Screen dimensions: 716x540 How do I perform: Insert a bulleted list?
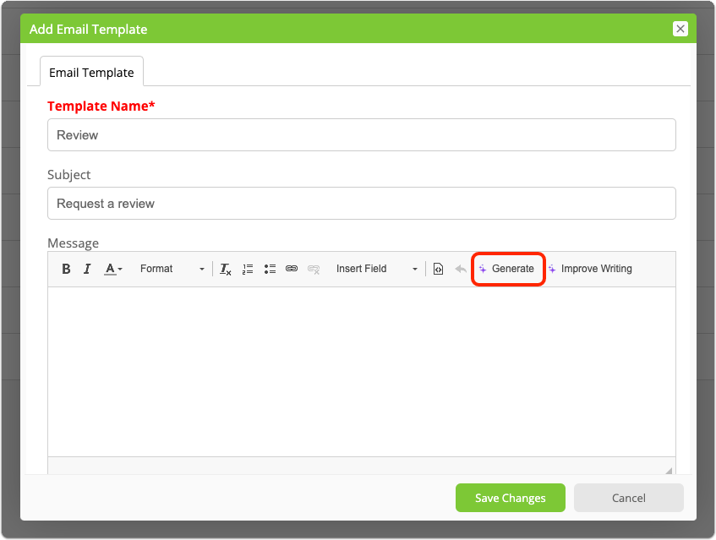[270, 268]
